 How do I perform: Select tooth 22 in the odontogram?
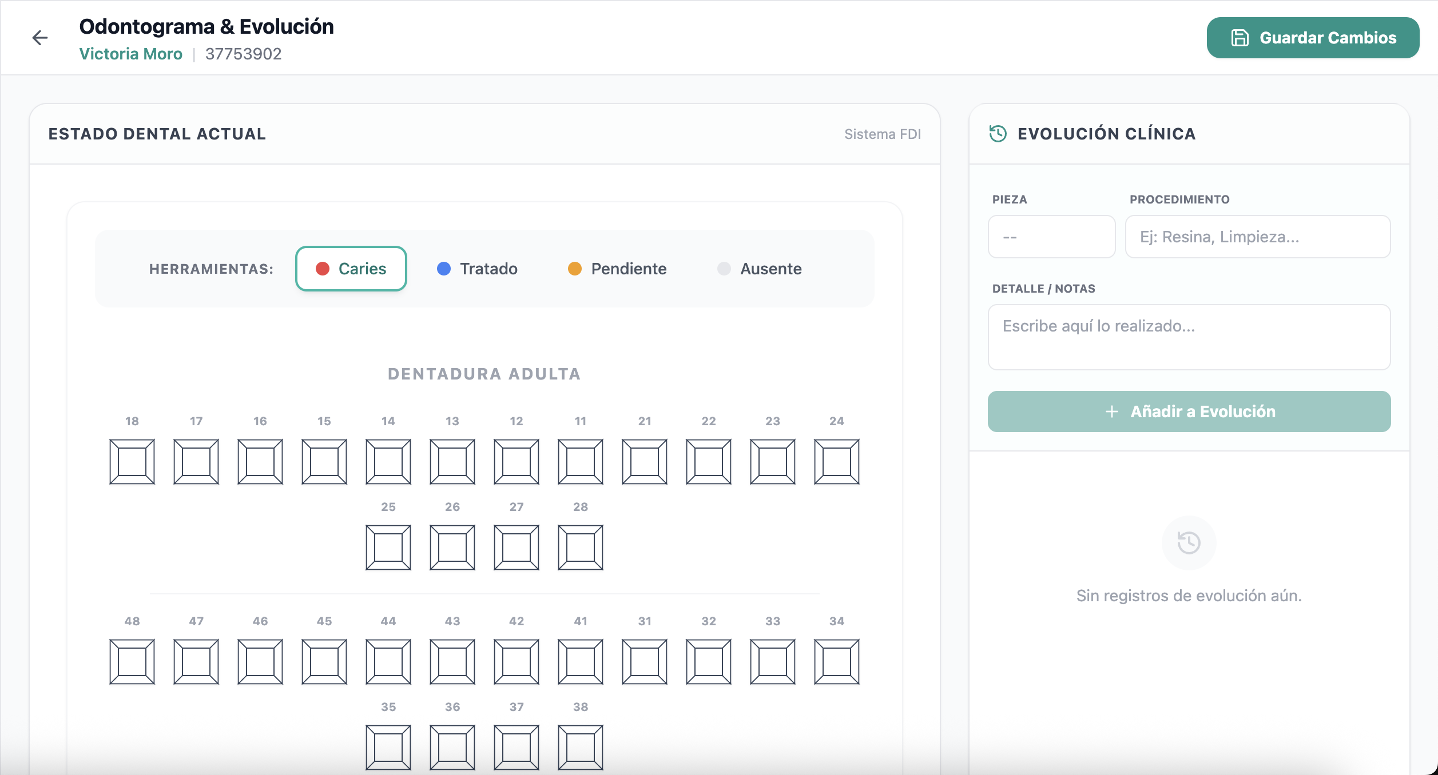pos(709,462)
